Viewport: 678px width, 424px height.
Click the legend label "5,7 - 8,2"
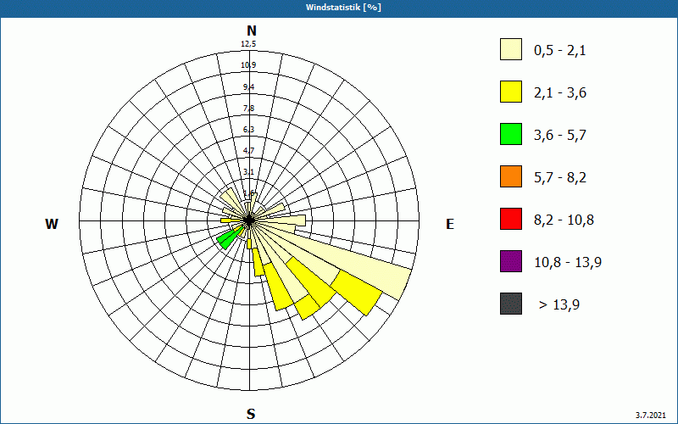(x=560, y=178)
